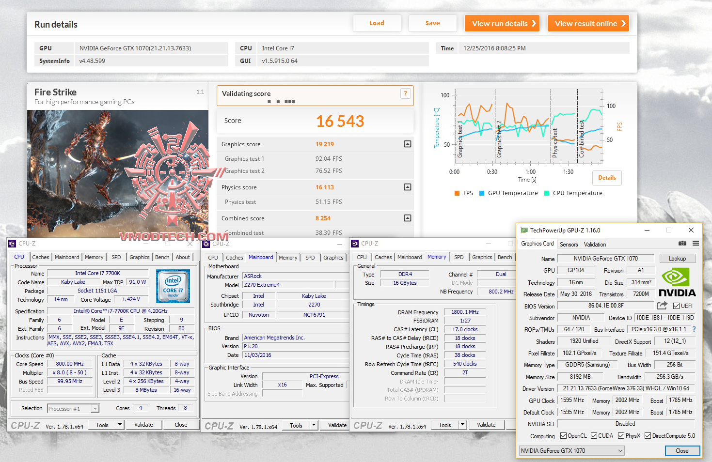Click the Fire Strike benchmark thumbnail image
Screen dimensions: 712x462
(x=118, y=174)
